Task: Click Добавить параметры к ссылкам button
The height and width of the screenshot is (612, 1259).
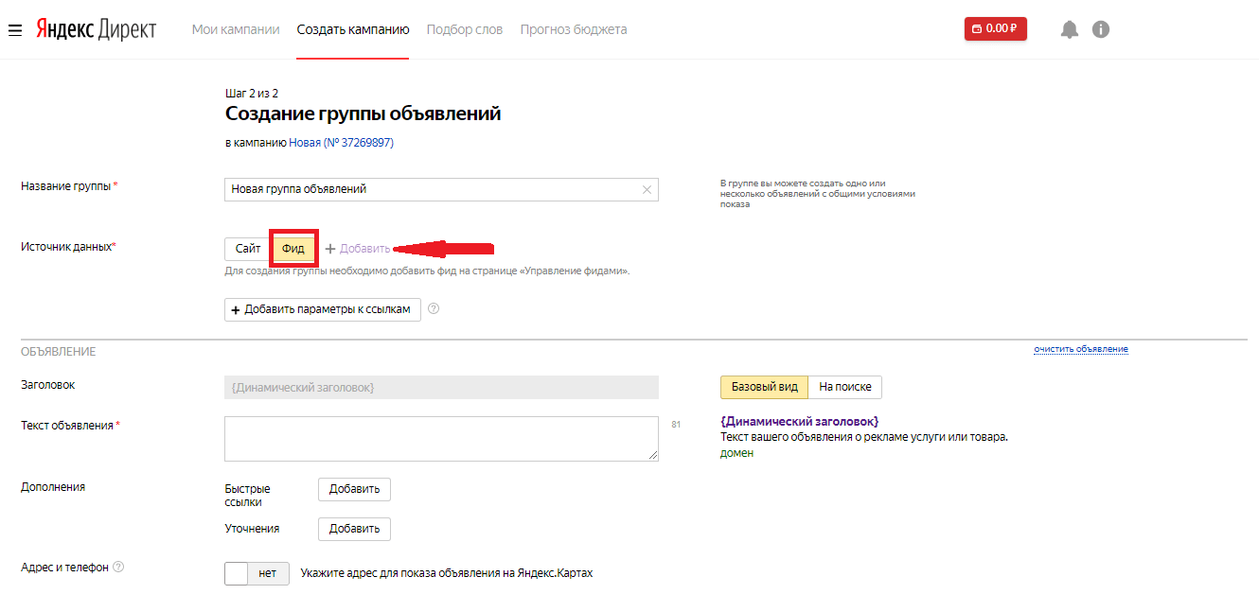Action: click(323, 310)
